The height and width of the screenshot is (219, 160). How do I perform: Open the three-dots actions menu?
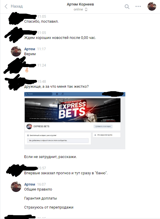click(x=138, y=6)
